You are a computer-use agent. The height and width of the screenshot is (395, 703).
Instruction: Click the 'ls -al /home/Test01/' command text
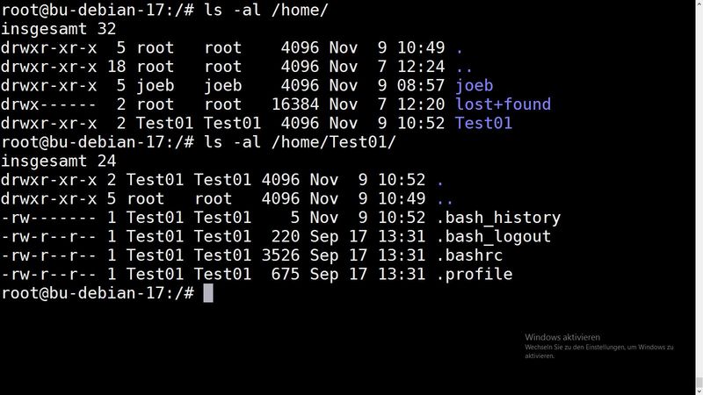click(300, 142)
